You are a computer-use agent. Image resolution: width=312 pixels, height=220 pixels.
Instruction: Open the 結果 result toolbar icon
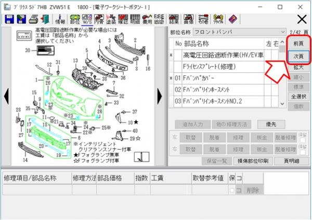point(174,19)
